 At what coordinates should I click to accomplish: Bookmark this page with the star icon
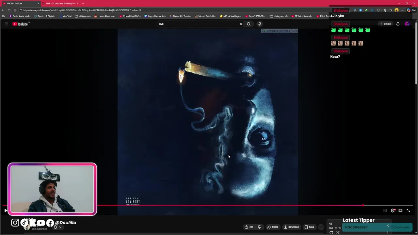point(391,10)
